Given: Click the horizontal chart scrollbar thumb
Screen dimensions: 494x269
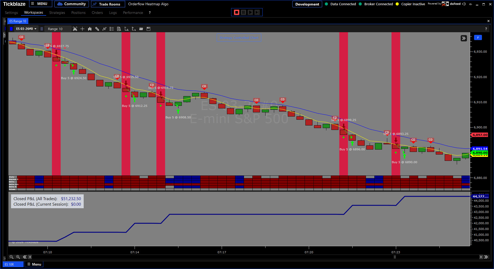Looking at the screenshot, I should [x=395, y=257].
